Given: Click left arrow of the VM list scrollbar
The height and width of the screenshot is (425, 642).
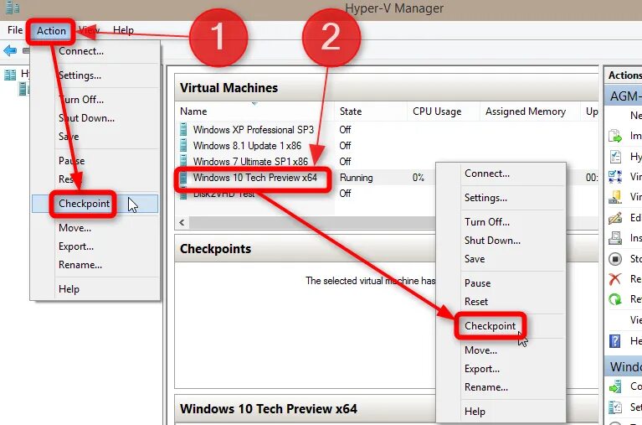Looking at the screenshot, I should (182, 222).
